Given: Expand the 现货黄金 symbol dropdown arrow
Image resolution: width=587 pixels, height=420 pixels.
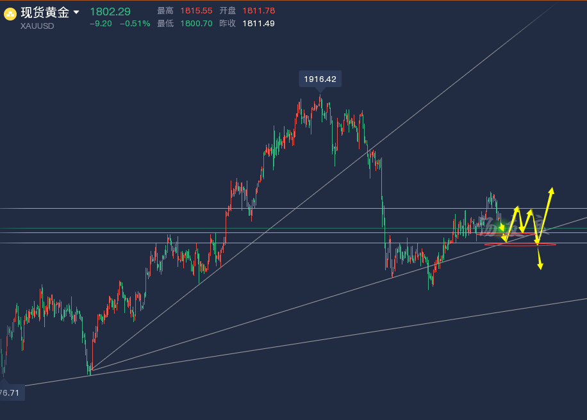Looking at the screenshot, I should (x=76, y=12).
